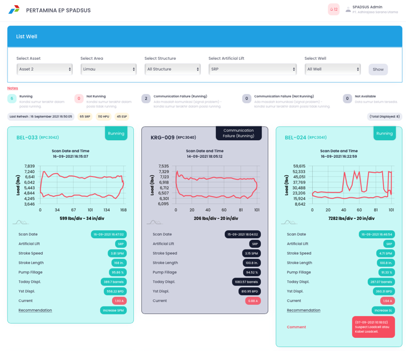
Task: Open the Select Asset dropdown
Action: point(44,69)
